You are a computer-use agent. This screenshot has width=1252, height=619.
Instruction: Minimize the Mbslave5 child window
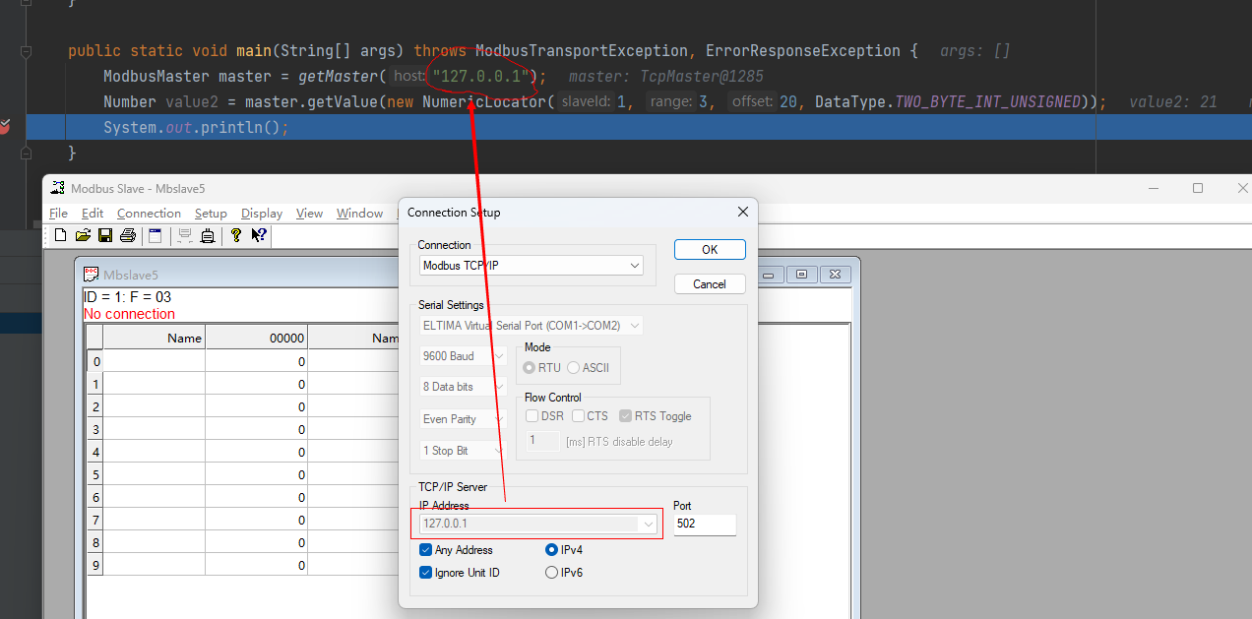pyautogui.click(x=771, y=275)
